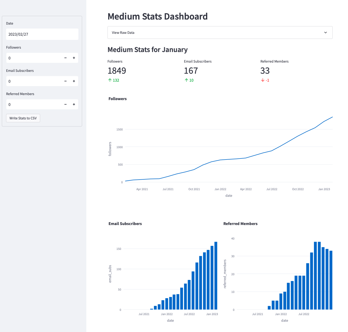348x332 pixels.
Task: Decrement the Email Subscribers value
Action: coord(65,81)
